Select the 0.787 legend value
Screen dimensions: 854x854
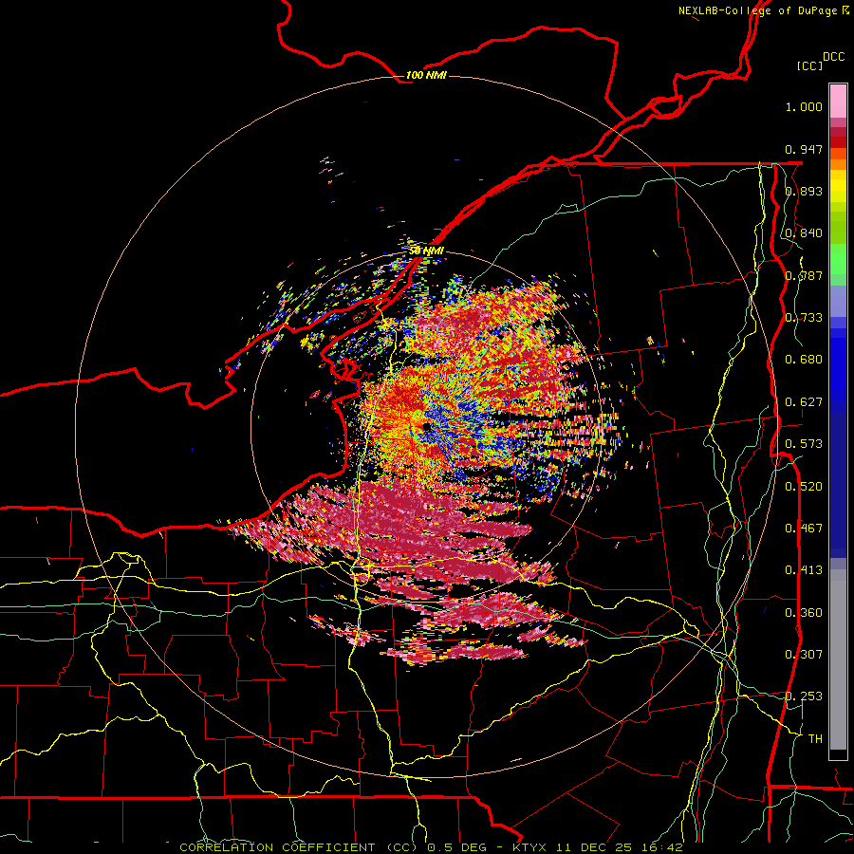click(x=804, y=275)
